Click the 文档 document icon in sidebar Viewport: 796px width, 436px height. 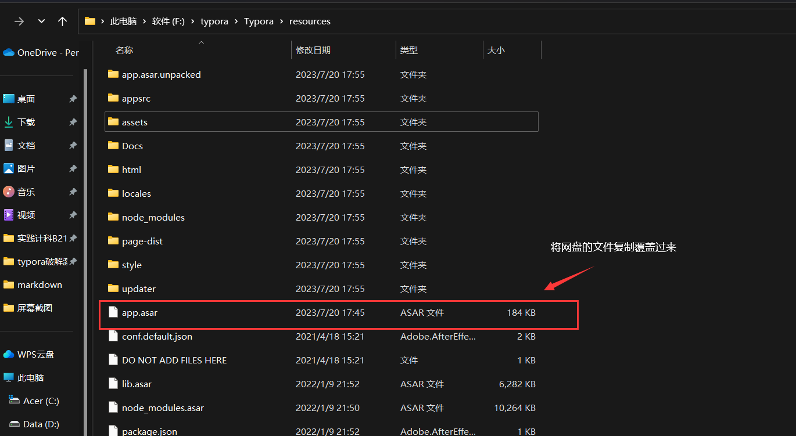(9, 145)
